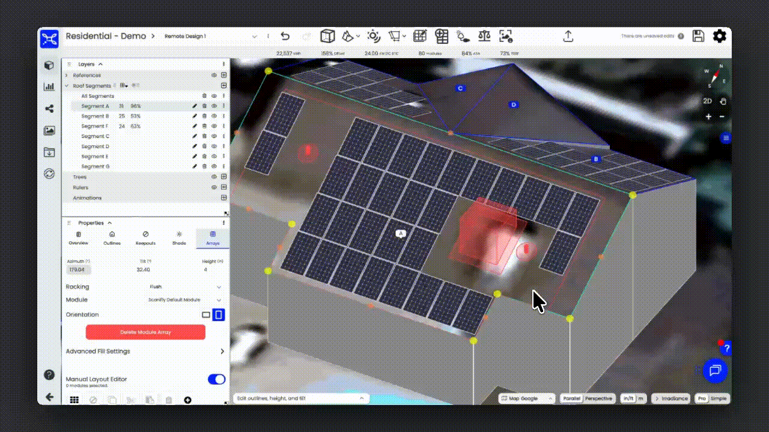This screenshot has width=769, height=432.
Task: Switch to the Shade properties tab
Action: point(179,238)
